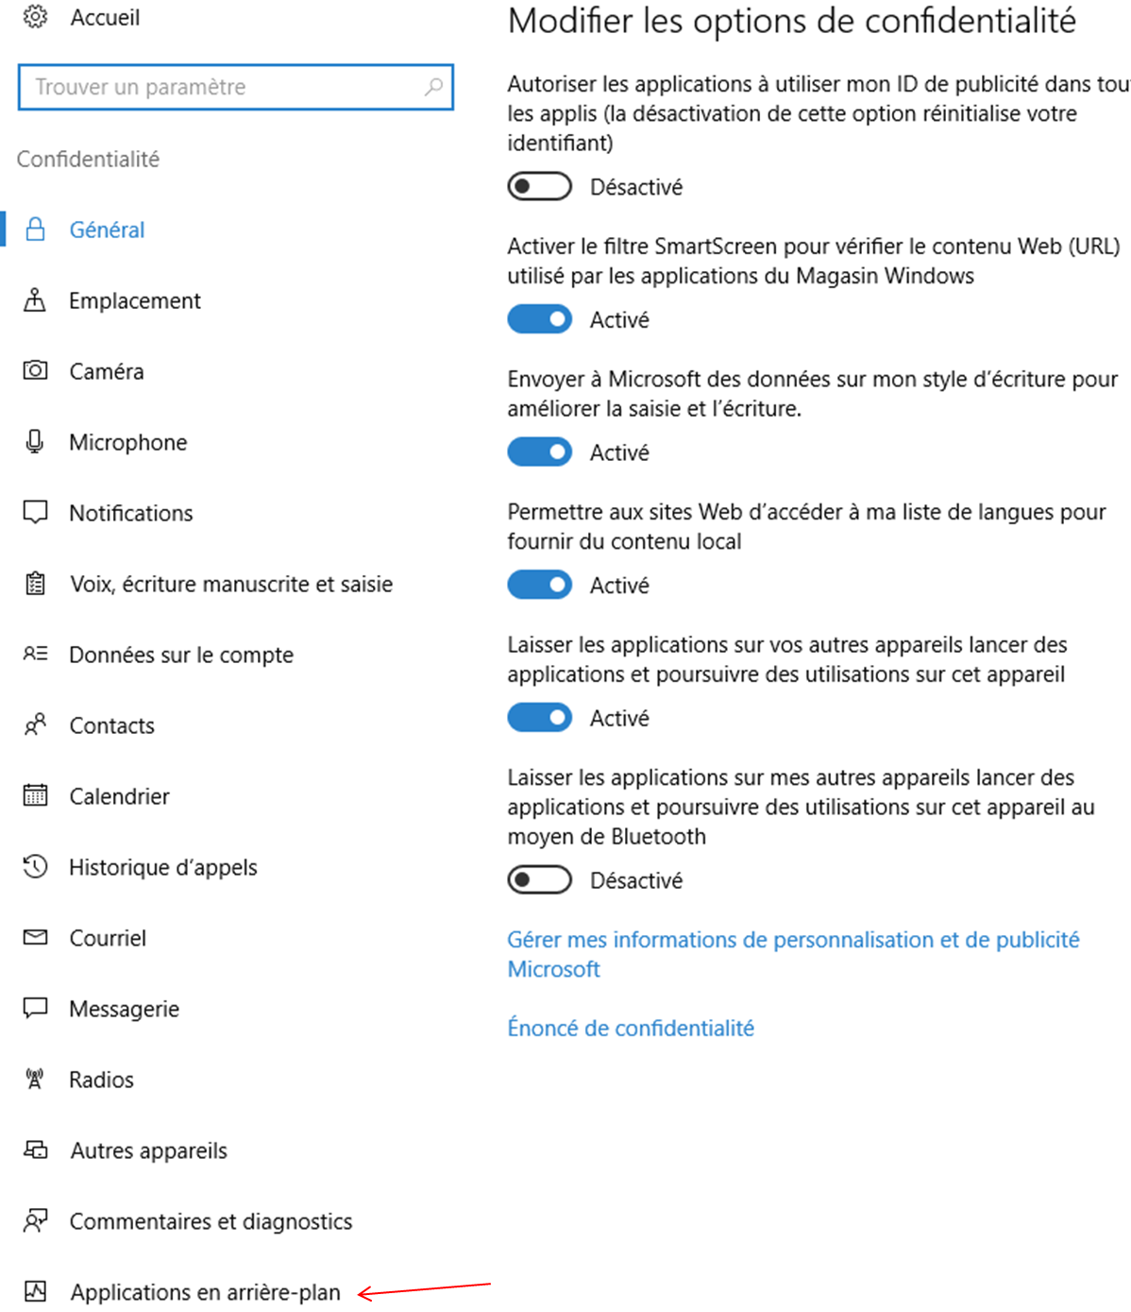Click the Microphone icon in sidebar
The height and width of the screenshot is (1312, 1131).
coord(35,441)
